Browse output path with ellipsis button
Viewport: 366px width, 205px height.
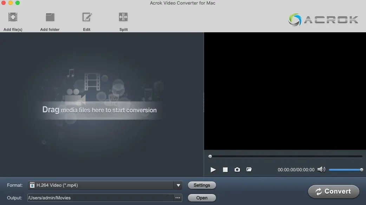(x=178, y=198)
